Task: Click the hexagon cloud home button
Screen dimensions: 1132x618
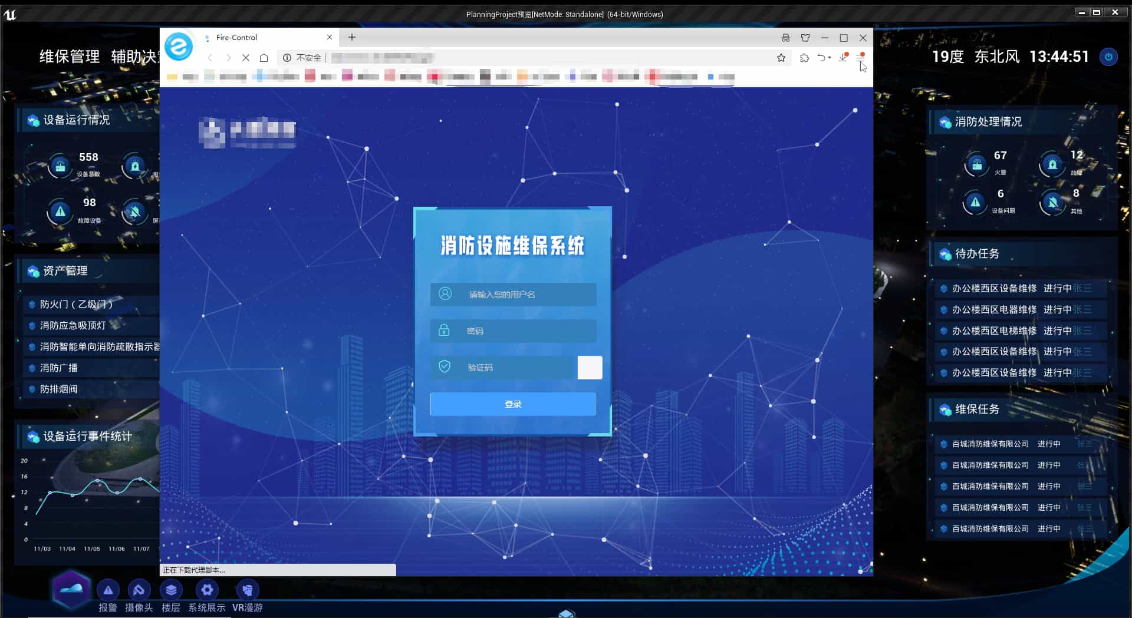Action: [x=71, y=589]
